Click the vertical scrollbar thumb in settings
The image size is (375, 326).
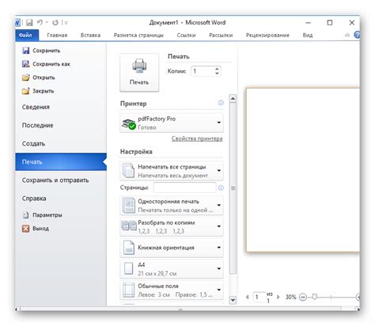(233, 188)
